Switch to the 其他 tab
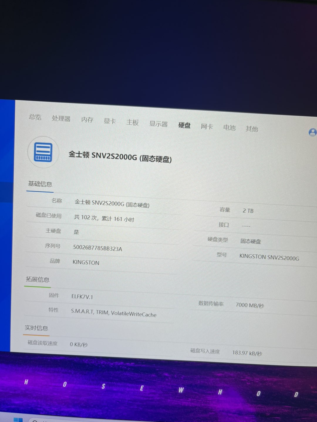The image size is (317, 422). point(252,129)
